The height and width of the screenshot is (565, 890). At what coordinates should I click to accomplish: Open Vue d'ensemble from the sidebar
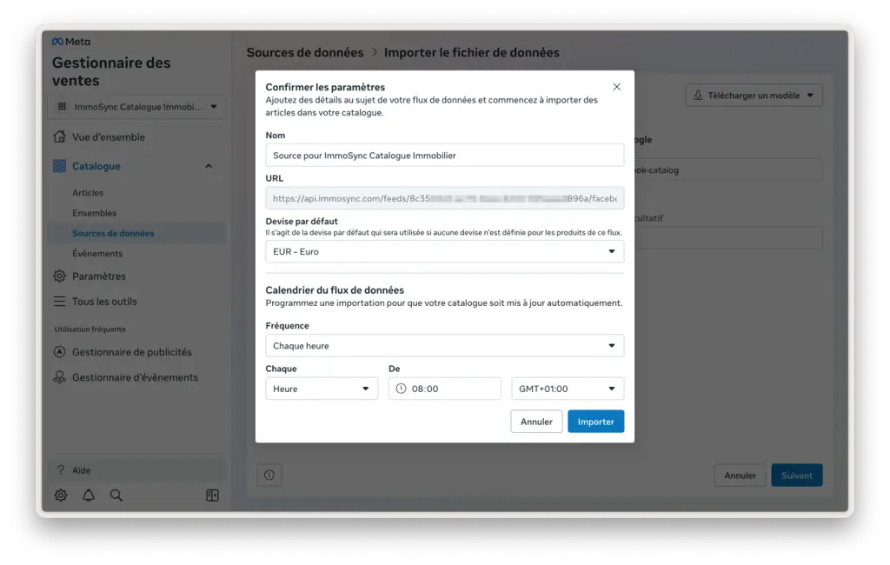click(x=109, y=136)
